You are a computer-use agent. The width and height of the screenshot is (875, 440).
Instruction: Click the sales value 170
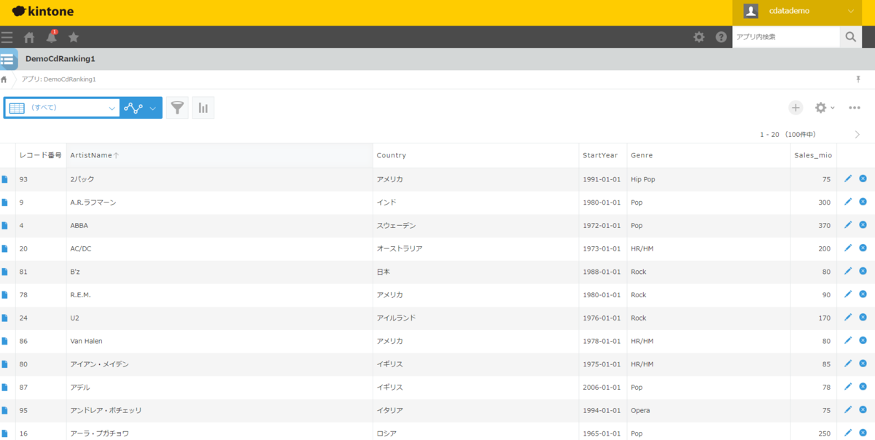(824, 318)
